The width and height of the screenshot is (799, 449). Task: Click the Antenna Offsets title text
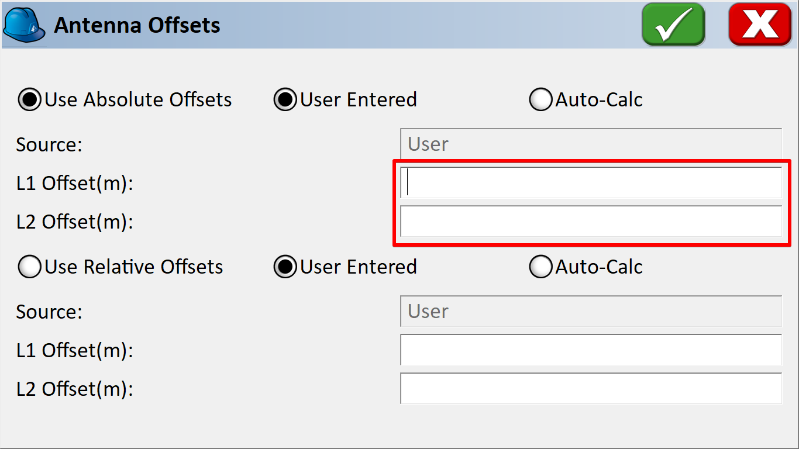(137, 25)
